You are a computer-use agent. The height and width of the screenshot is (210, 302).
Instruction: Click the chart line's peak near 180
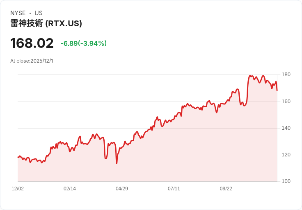(250, 76)
